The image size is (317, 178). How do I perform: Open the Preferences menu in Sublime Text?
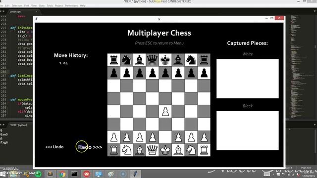[71, 5]
